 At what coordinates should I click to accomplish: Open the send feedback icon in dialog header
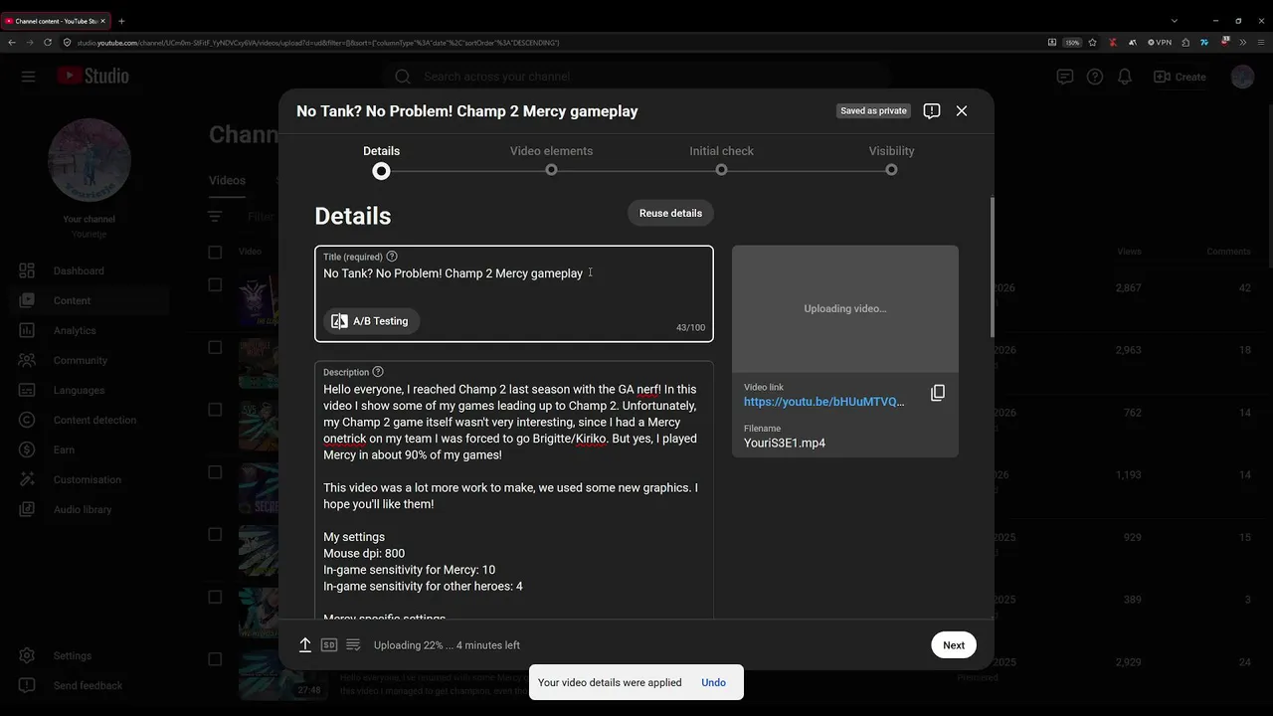coord(932,111)
